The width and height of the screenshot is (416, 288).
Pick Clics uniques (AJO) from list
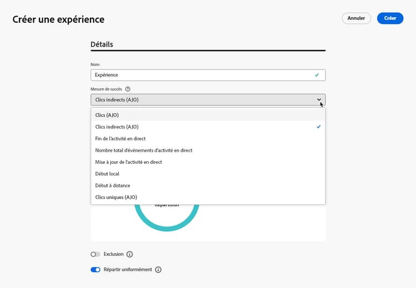[116, 197]
